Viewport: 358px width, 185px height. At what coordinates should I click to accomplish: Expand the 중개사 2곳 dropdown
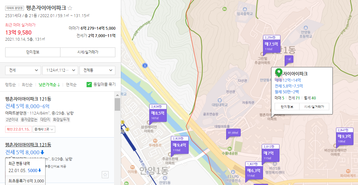coord(44,129)
